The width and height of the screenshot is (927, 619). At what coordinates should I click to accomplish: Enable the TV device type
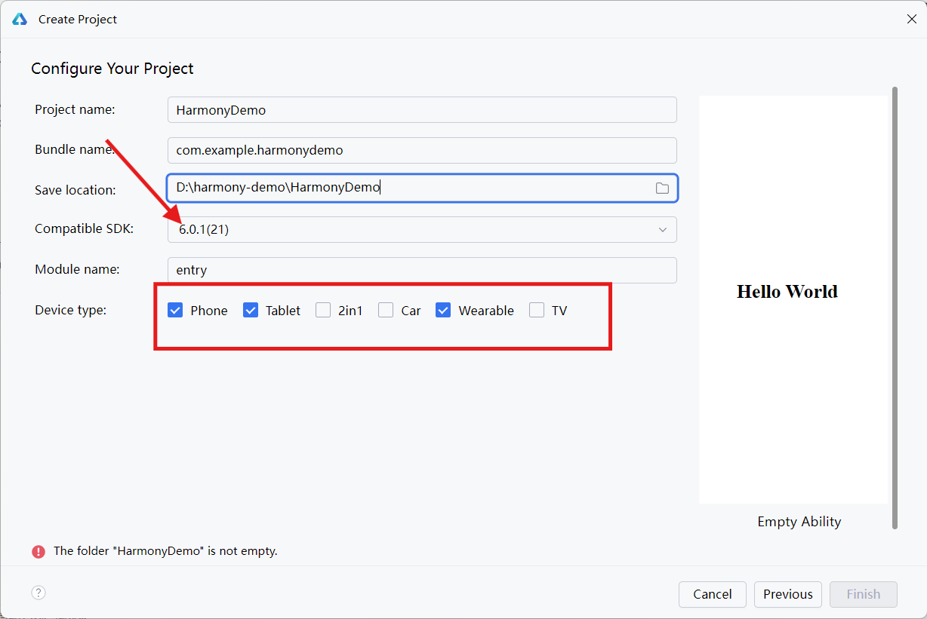[x=537, y=310]
